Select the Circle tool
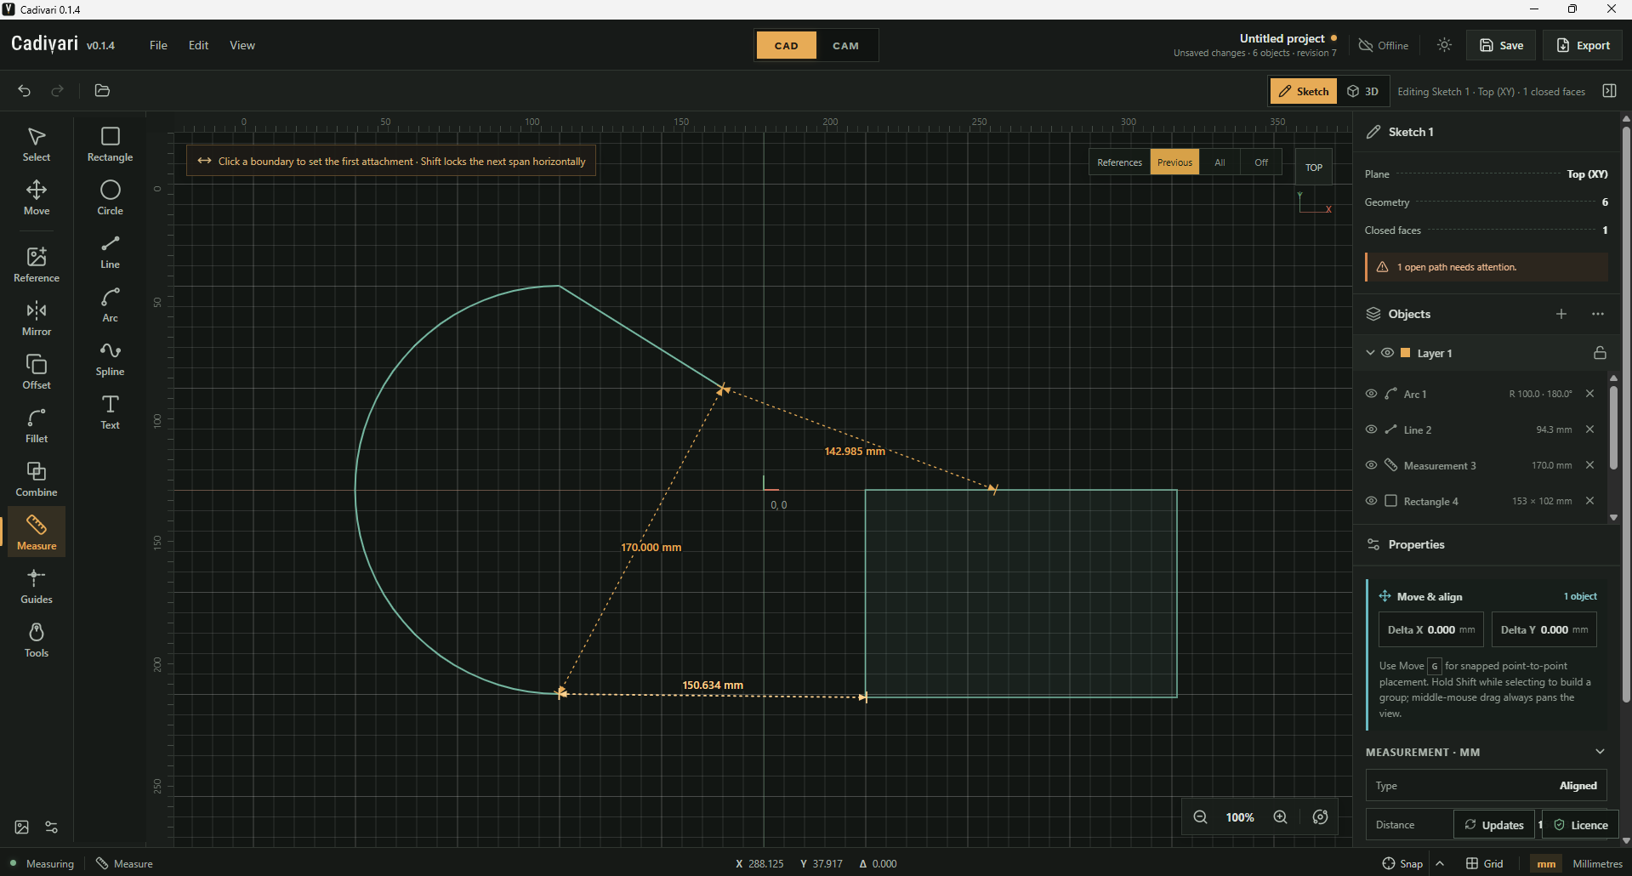1632x876 pixels. coord(111,198)
